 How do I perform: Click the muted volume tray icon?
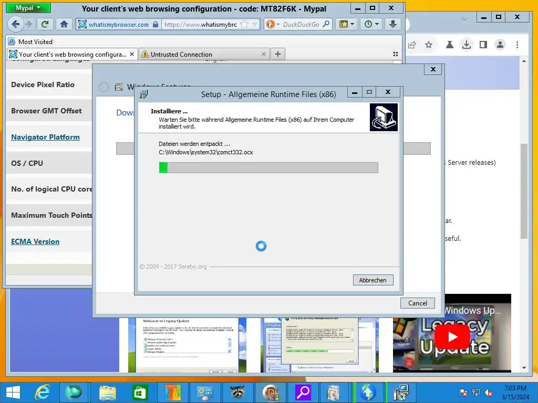tap(489, 393)
